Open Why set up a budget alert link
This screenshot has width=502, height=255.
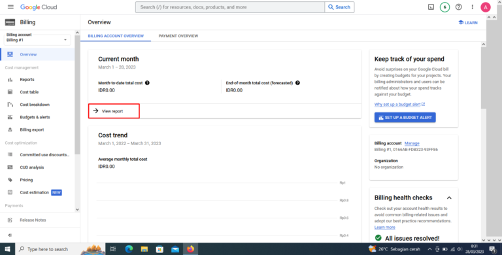[399, 105]
